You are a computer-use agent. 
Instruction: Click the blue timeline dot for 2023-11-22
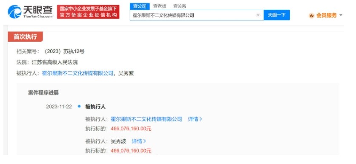pos(79,106)
